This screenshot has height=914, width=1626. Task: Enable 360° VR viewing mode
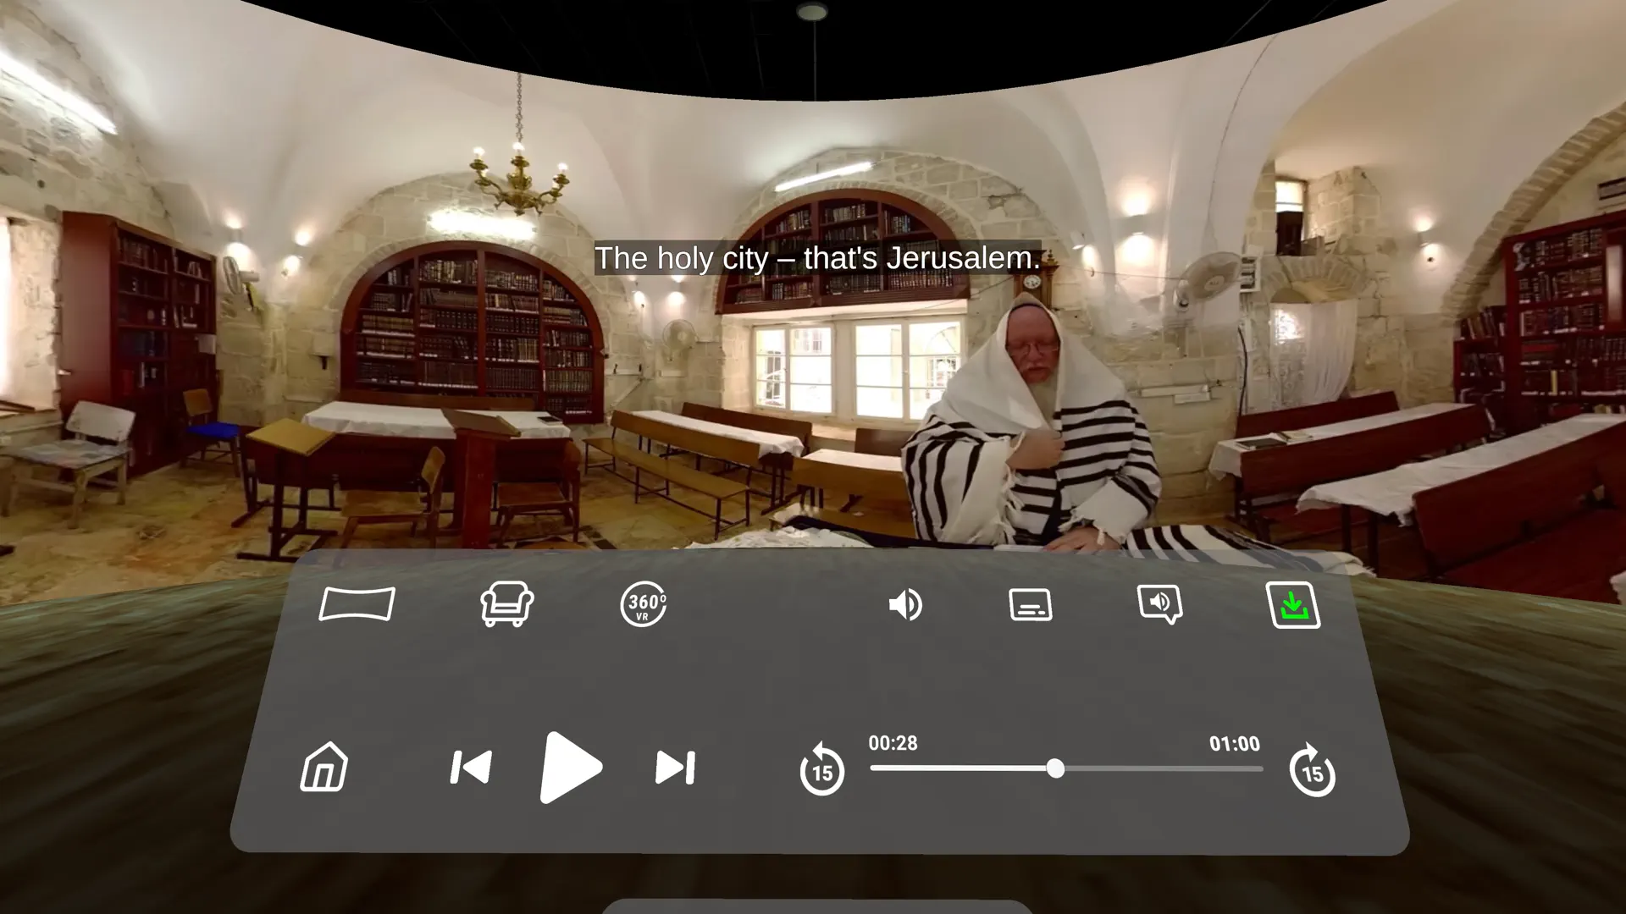pyautogui.click(x=643, y=604)
